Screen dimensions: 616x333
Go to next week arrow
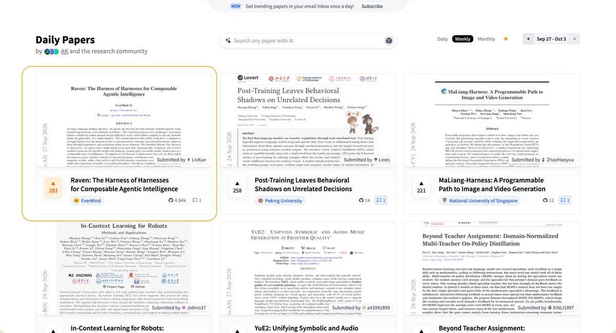[x=575, y=39]
